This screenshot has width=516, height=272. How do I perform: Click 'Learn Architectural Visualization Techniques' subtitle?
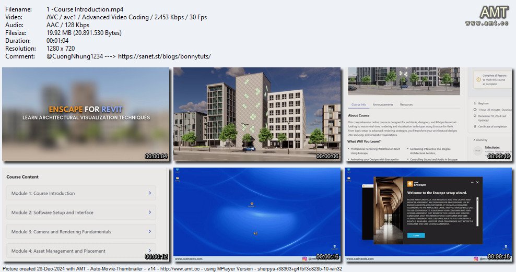tap(86, 117)
